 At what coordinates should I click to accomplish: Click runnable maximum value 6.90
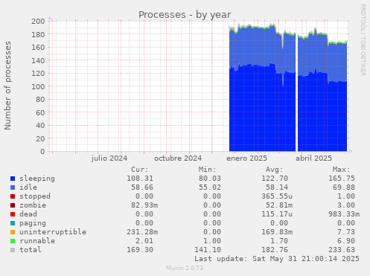pos(346,241)
